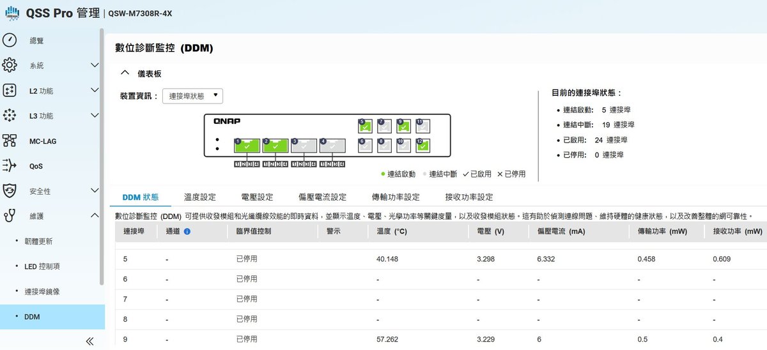This screenshot has width=767, height=350.
Task: Click the L2 features icon
Action: tap(10, 91)
